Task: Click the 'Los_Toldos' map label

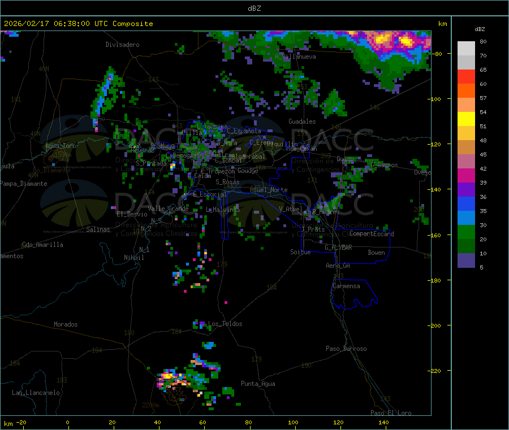Action: (x=225, y=324)
